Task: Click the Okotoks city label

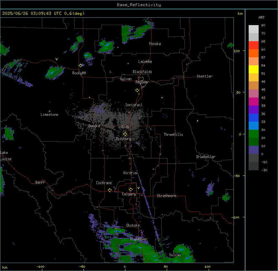Action: click(x=133, y=225)
